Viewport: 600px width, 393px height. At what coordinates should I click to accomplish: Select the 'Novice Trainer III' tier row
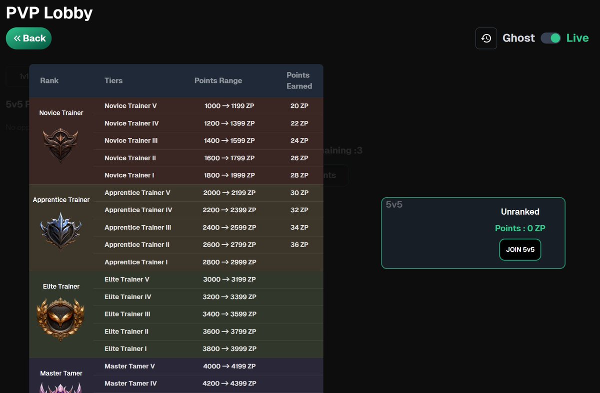coord(208,141)
